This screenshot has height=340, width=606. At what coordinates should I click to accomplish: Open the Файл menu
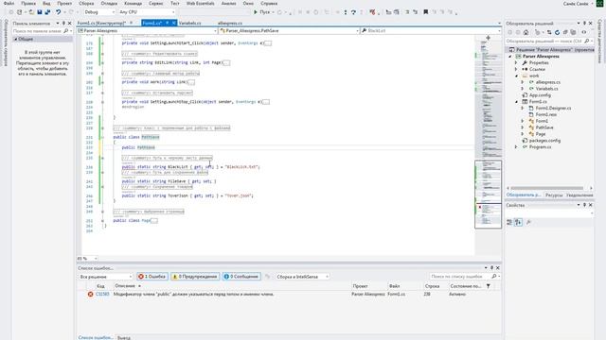[x=9, y=4]
